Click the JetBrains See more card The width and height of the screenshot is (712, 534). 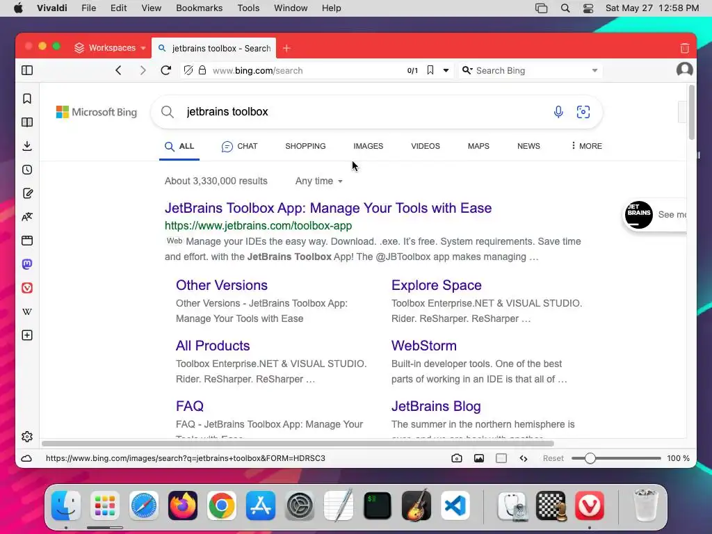(x=655, y=214)
